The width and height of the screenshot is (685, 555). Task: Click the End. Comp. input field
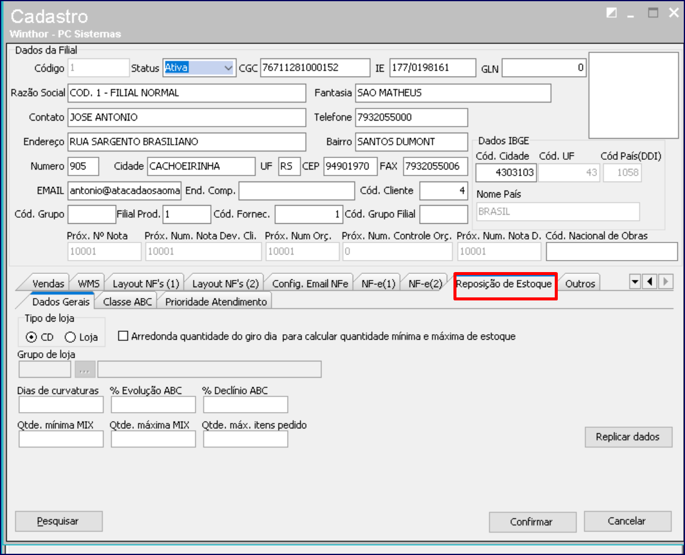(297, 191)
